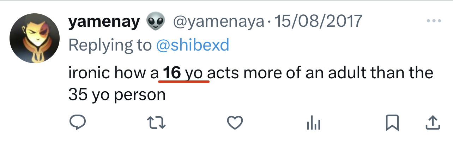Click the "35 yo person" text line
The height and width of the screenshot is (145, 453).
117,94
